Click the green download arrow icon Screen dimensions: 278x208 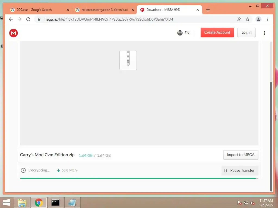58,170
